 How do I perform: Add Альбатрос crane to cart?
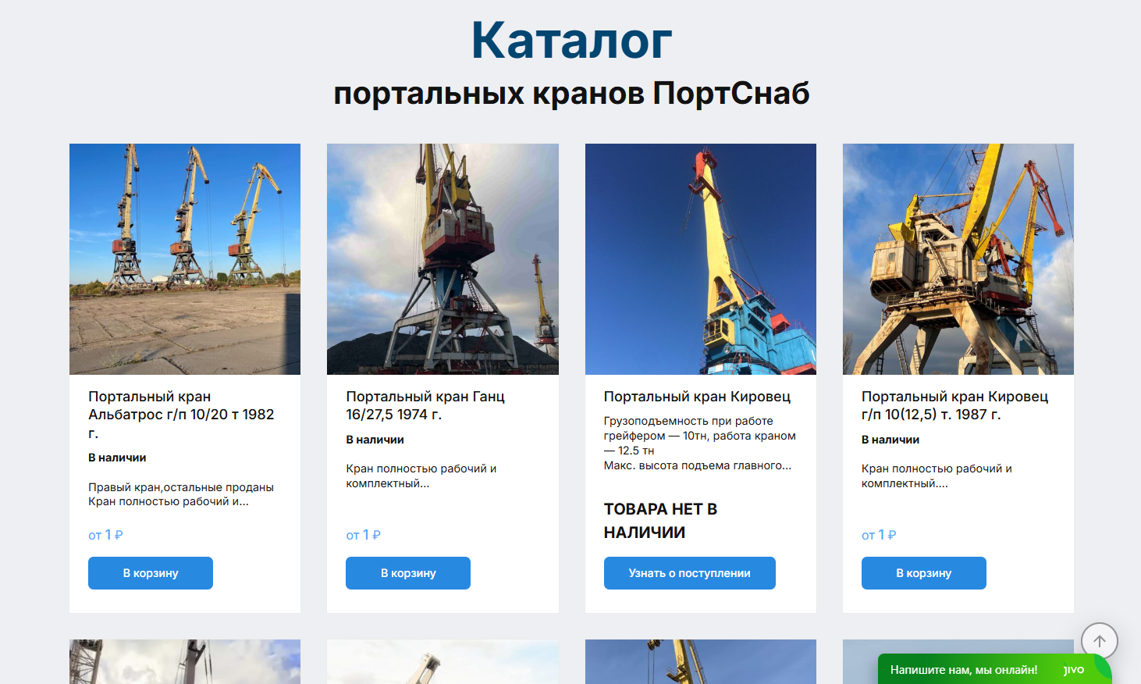pyautogui.click(x=151, y=573)
